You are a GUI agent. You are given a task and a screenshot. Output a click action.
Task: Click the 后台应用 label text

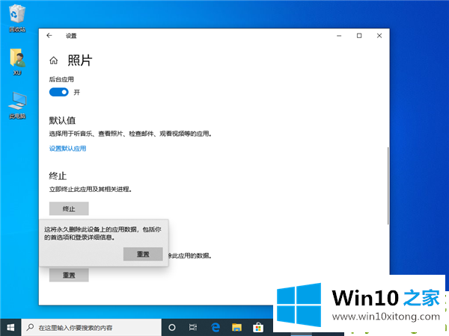click(61, 79)
